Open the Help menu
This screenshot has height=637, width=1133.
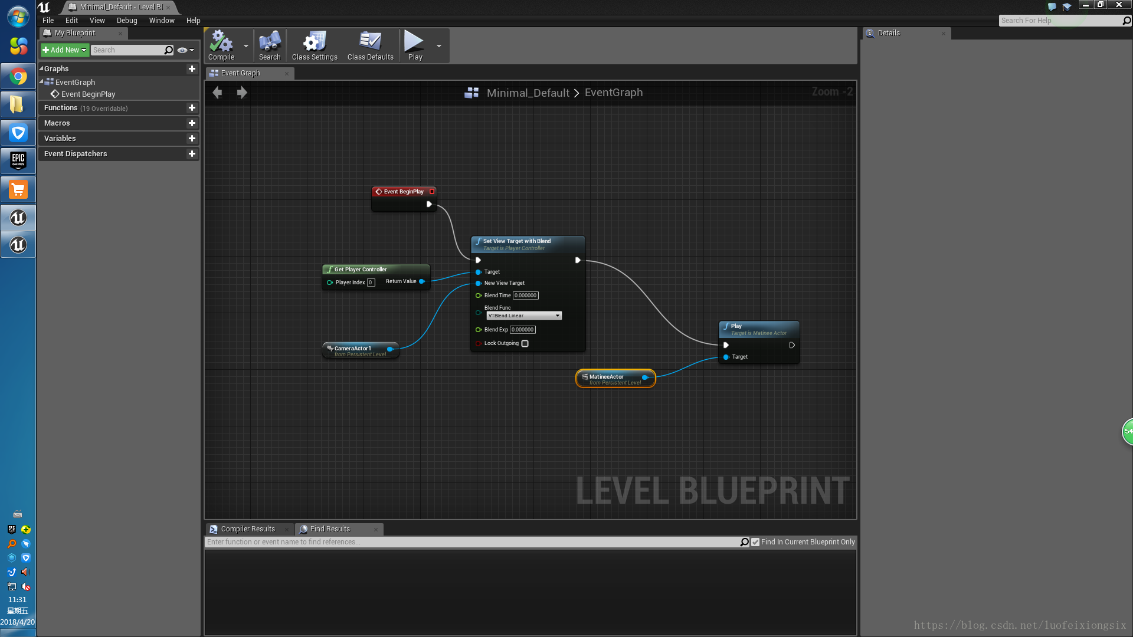194,21
